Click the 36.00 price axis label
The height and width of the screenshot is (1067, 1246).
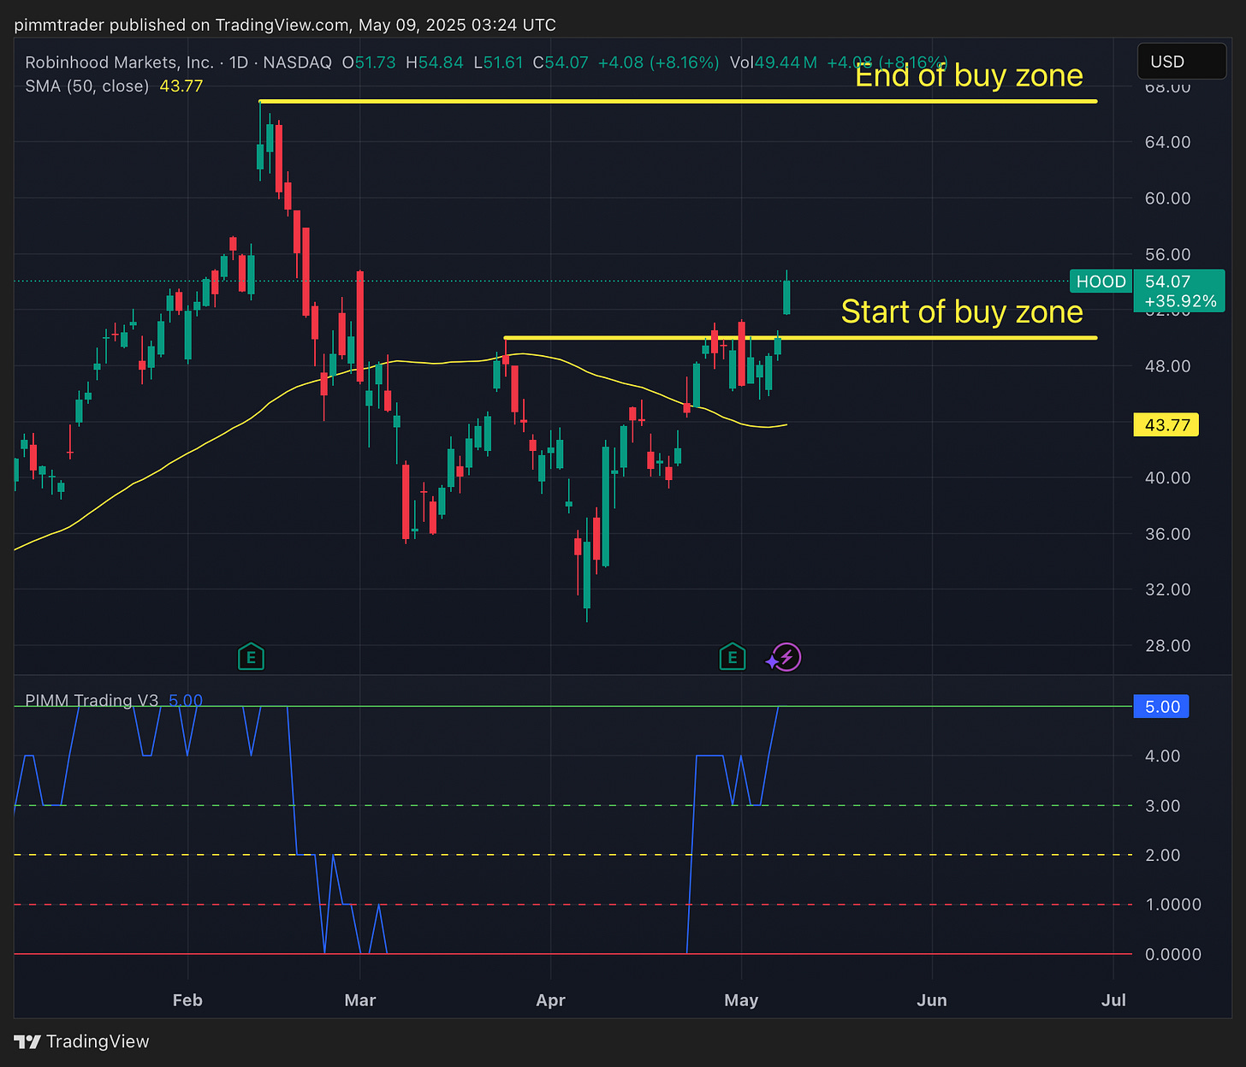[1167, 533]
